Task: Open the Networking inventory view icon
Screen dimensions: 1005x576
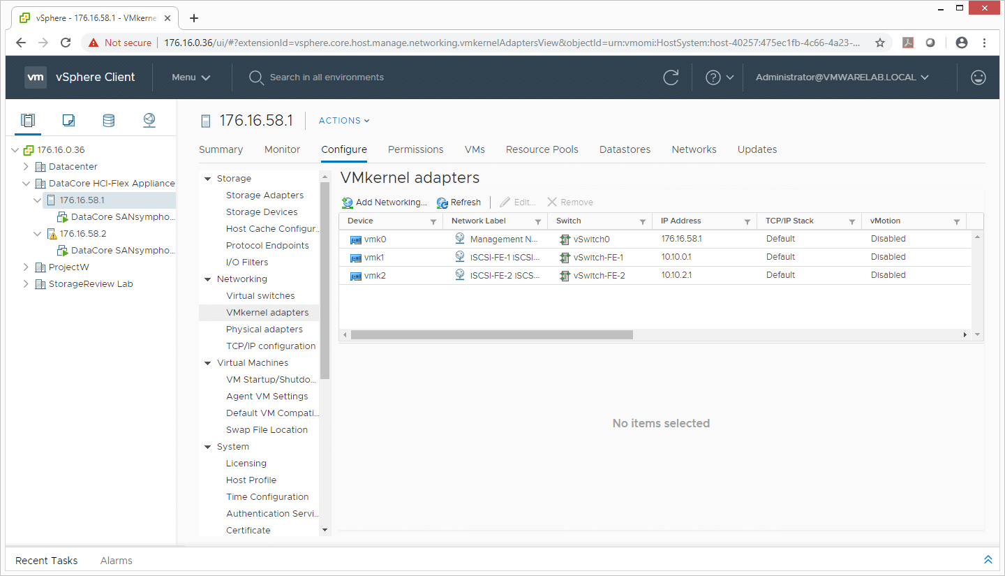Action: pyautogui.click(x=149, y=120)
